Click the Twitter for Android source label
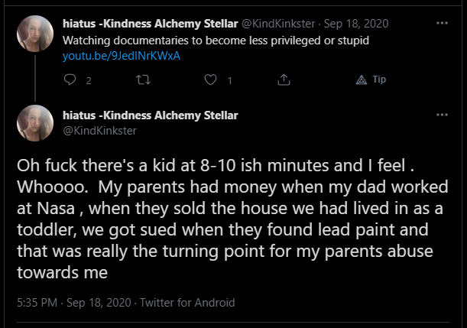The image size is (467, 328). tap(187, 303)
